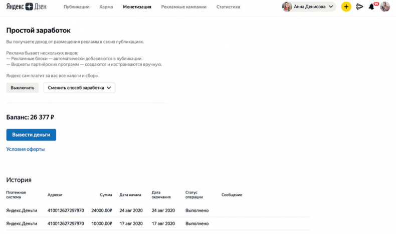Open Сменить способ заработка dropdown

click(79, 87)
